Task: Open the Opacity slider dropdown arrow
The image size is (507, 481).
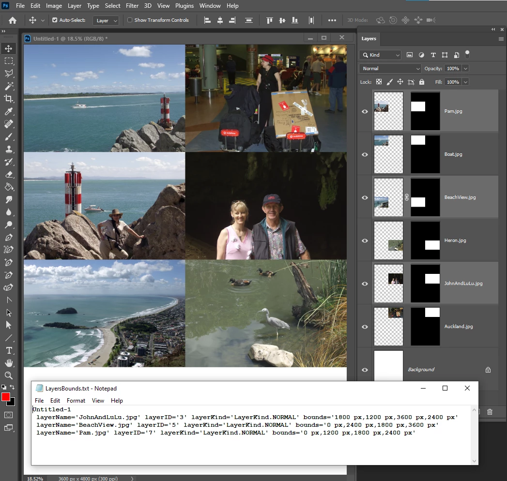Action: [466, 69]
